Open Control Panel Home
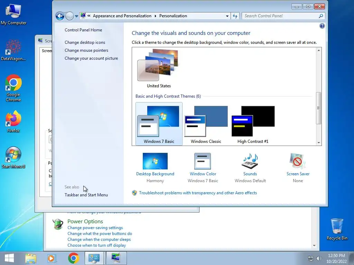 pos(83,30)
